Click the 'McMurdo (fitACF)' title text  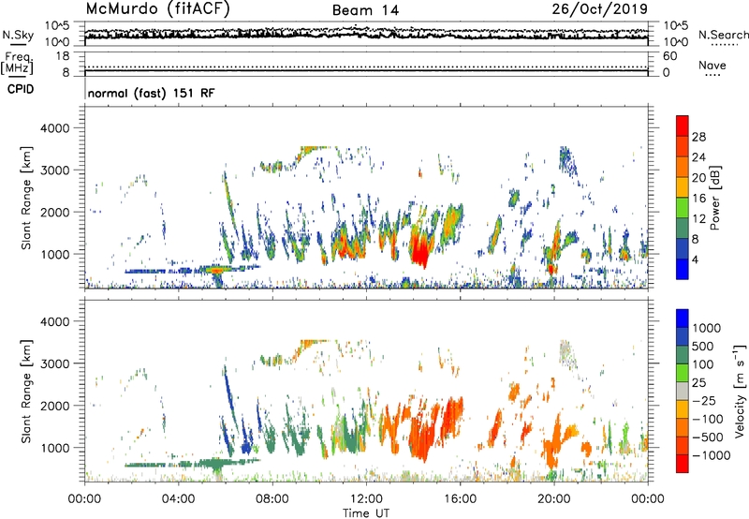click(x=157, y=9)
